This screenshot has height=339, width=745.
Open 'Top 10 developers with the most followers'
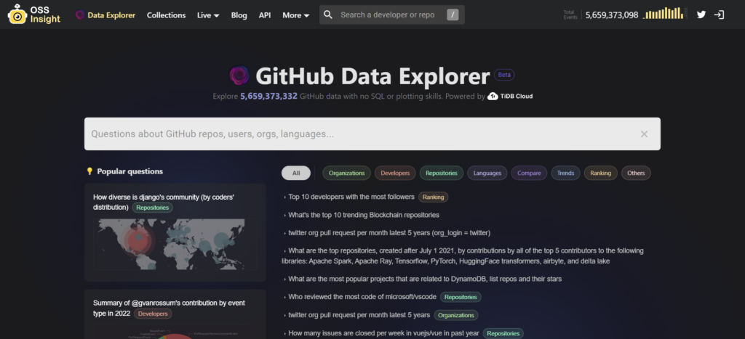[x=351, y=197]
